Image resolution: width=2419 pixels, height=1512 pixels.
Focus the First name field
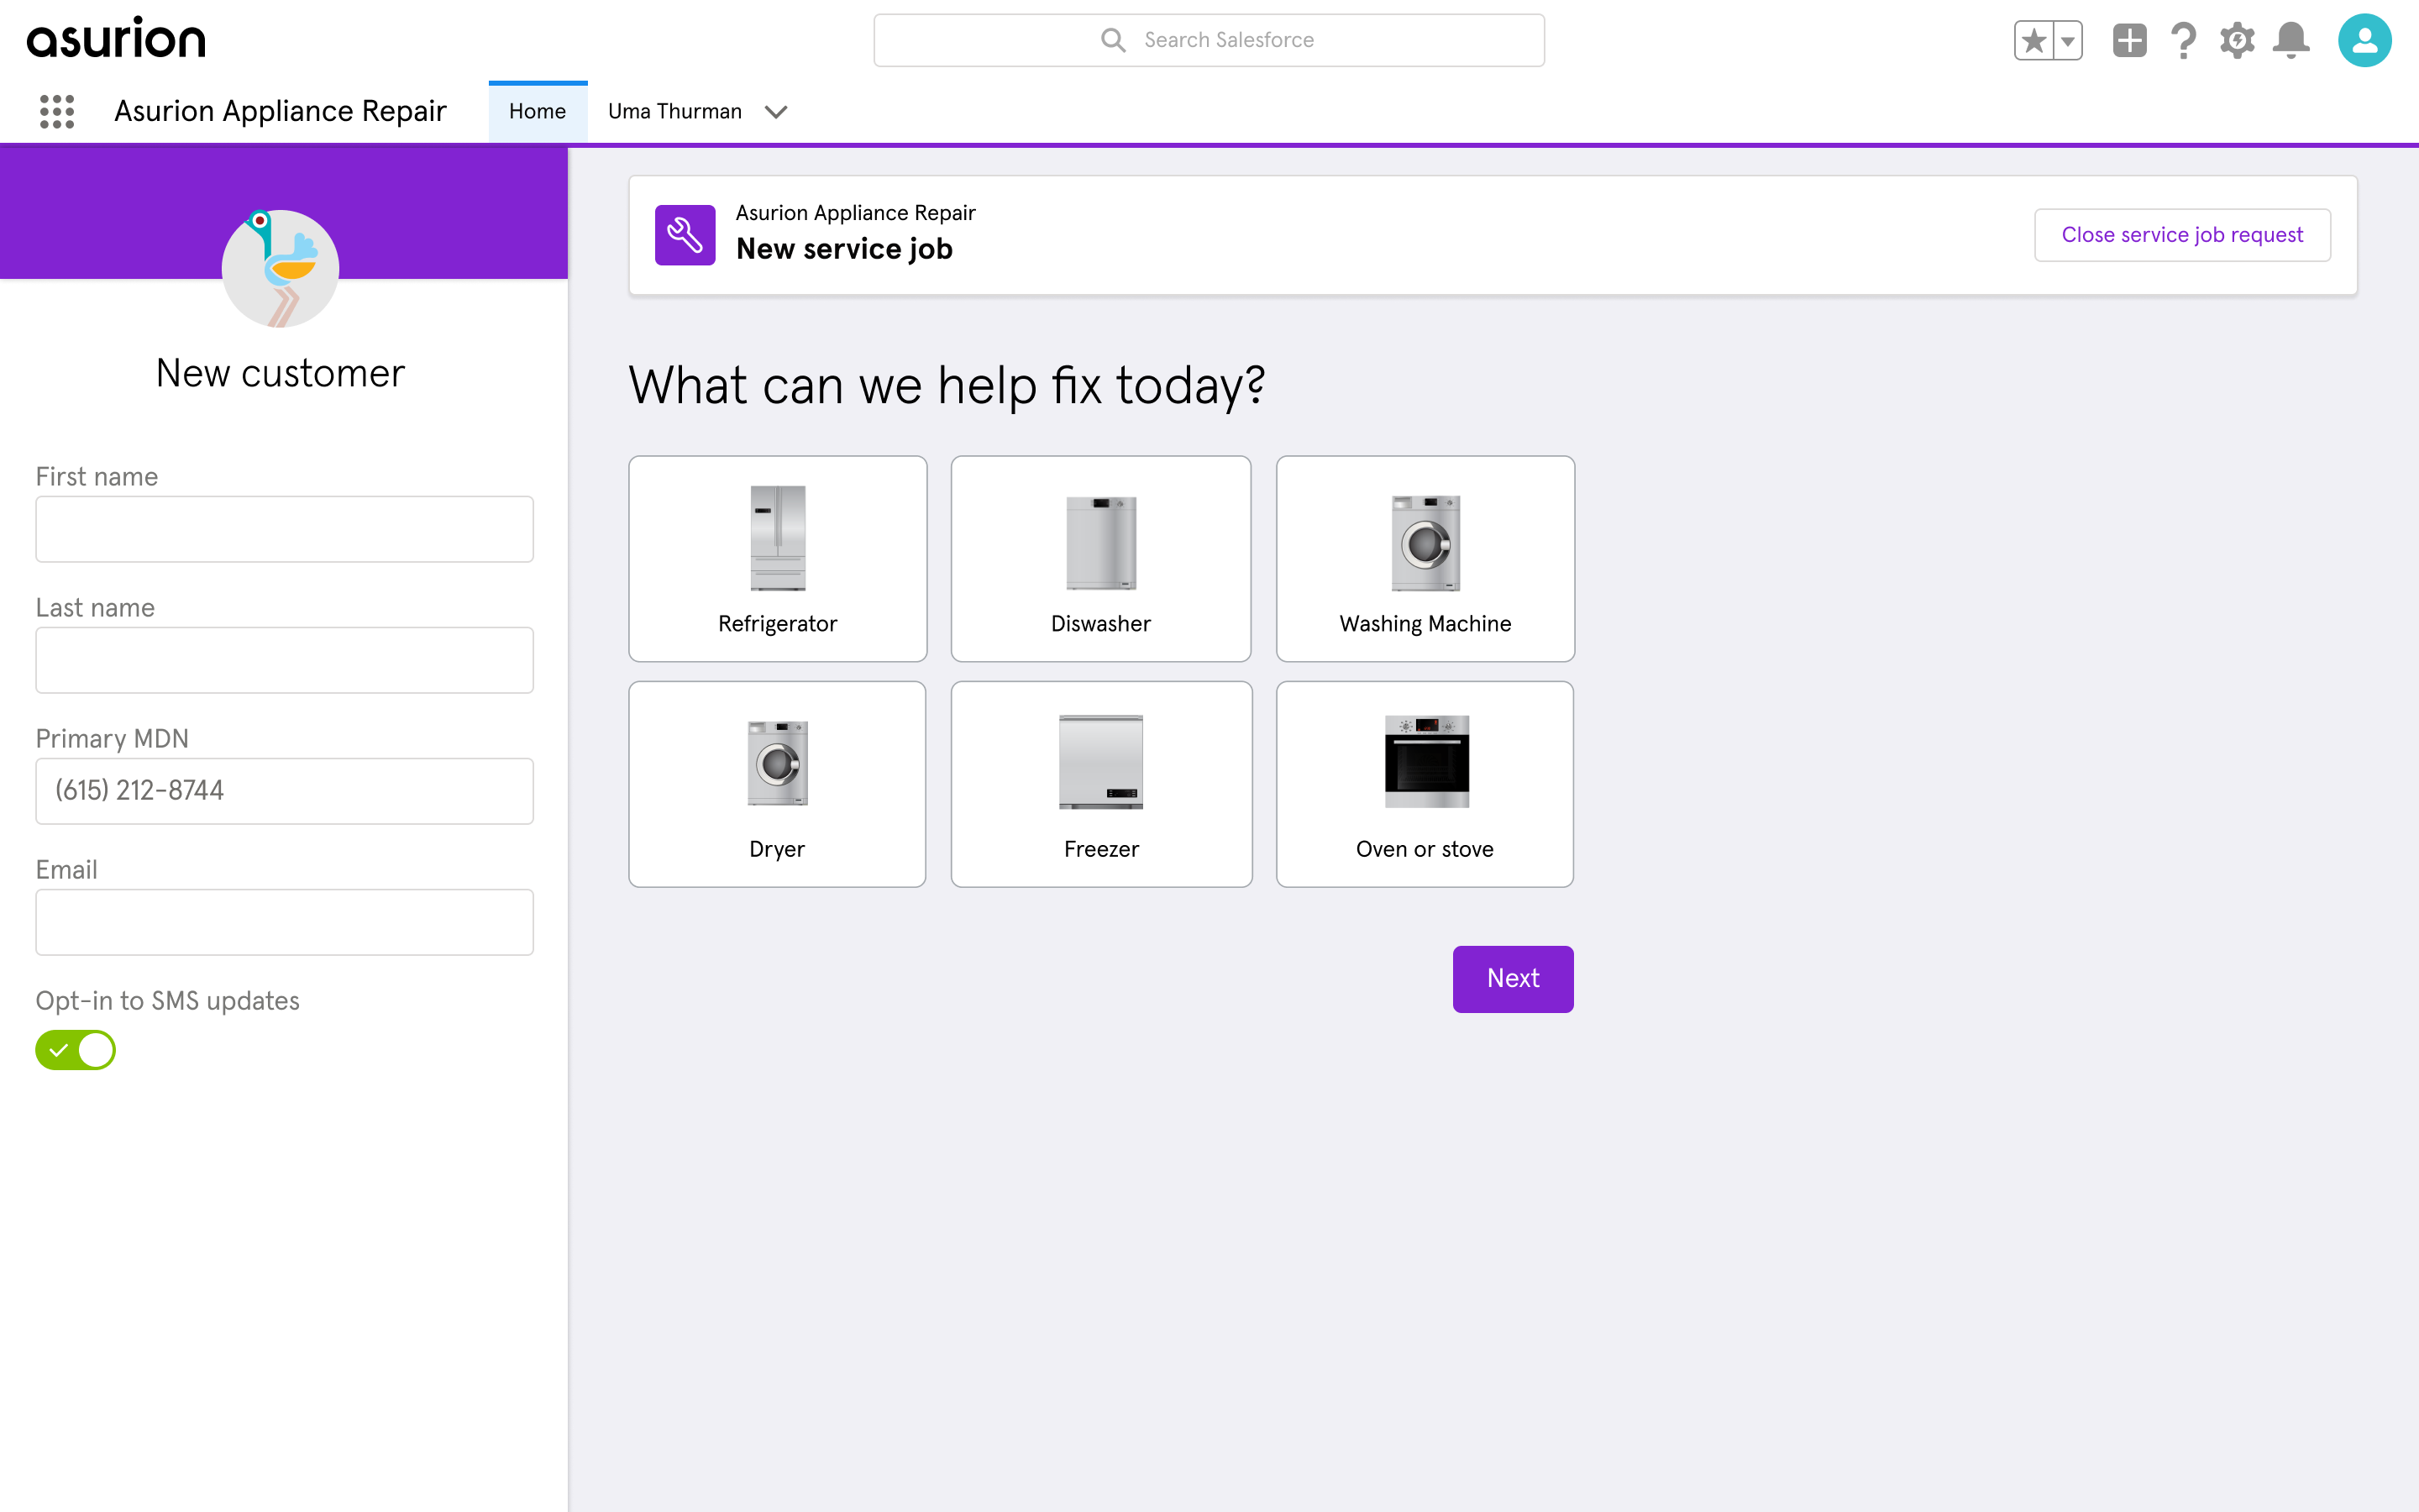click(285, 529)
